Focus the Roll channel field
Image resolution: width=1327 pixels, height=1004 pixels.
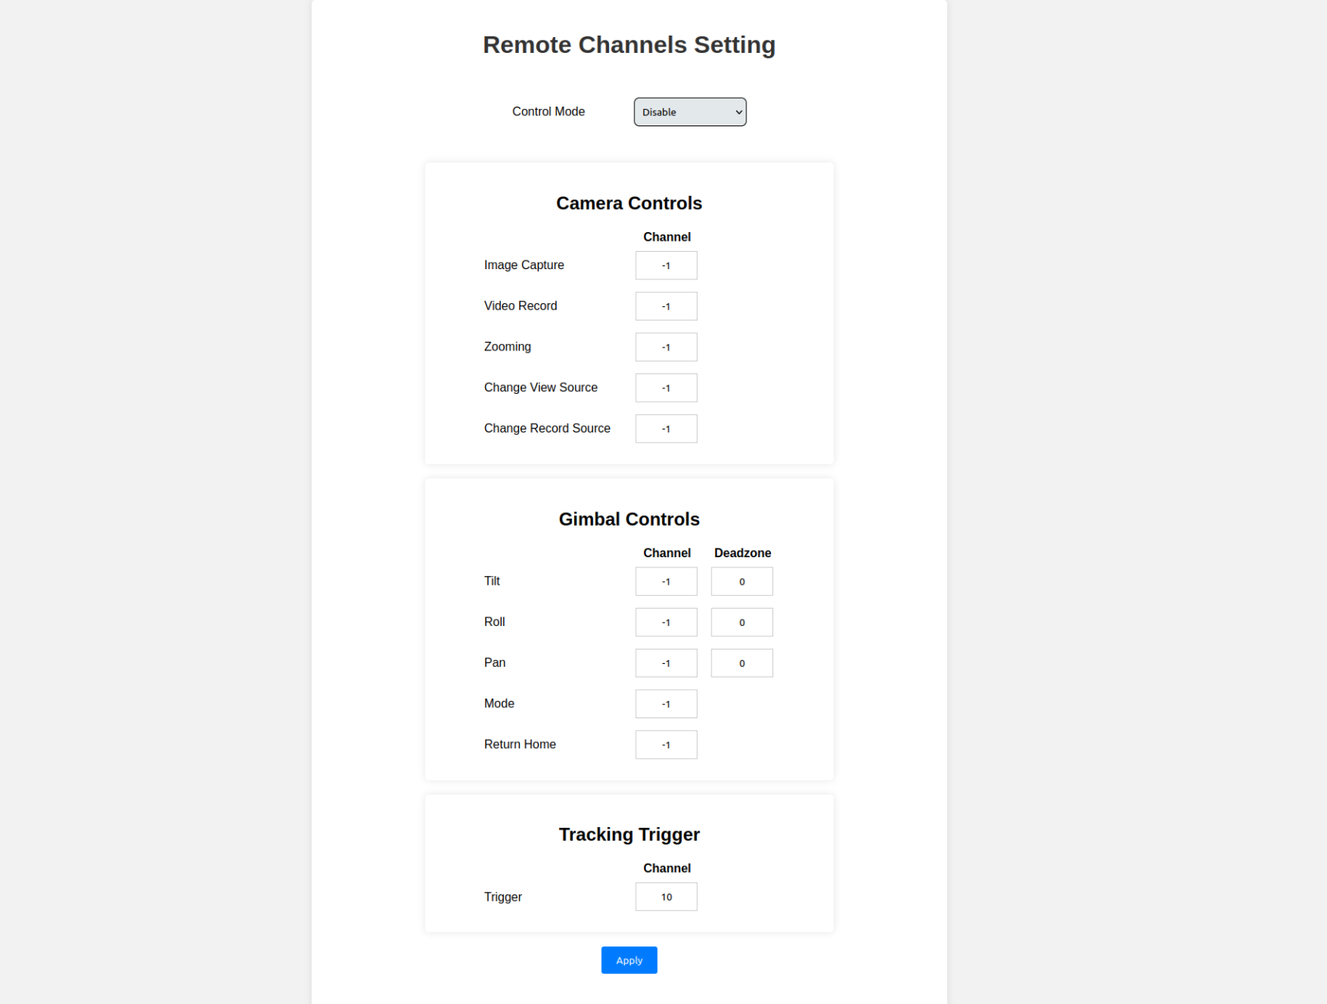666,623
